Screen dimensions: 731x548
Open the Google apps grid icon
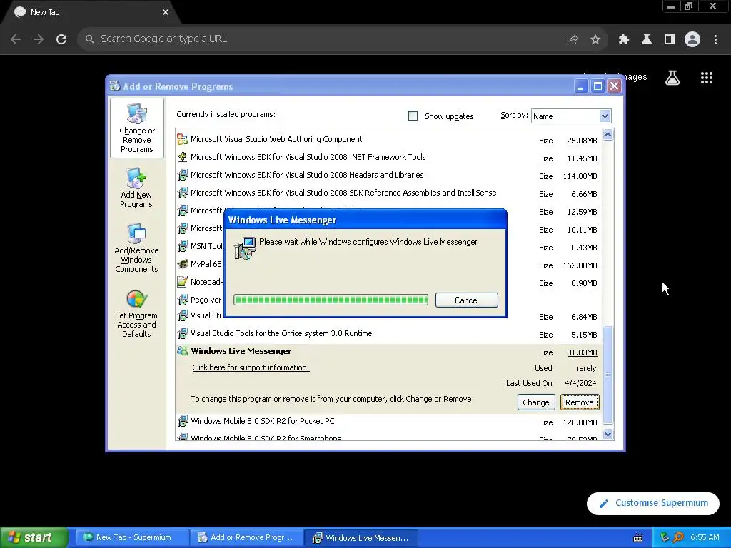(706, 78)
